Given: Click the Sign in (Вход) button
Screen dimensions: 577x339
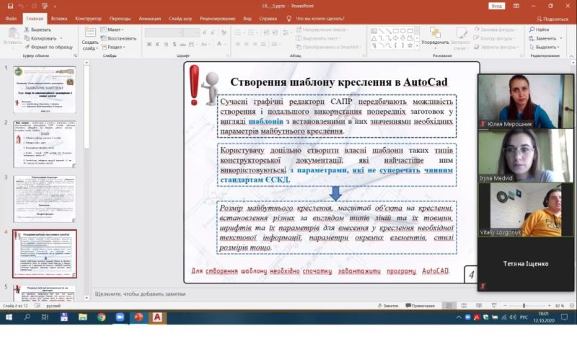Looking at the screenshot, I should click(x=497, y=6).
